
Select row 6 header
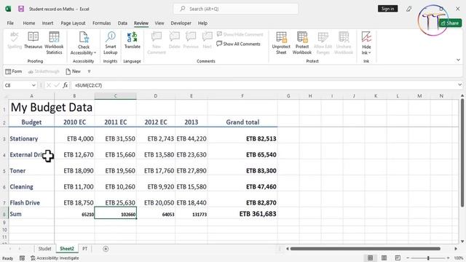tap(4, 187)
